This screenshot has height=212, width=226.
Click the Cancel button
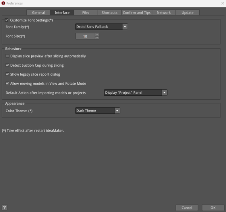point(187,208)
